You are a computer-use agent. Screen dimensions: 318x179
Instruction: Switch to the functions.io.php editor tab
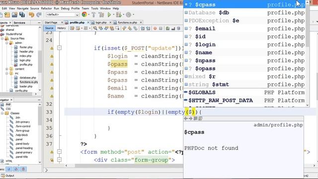click(128, 22)
